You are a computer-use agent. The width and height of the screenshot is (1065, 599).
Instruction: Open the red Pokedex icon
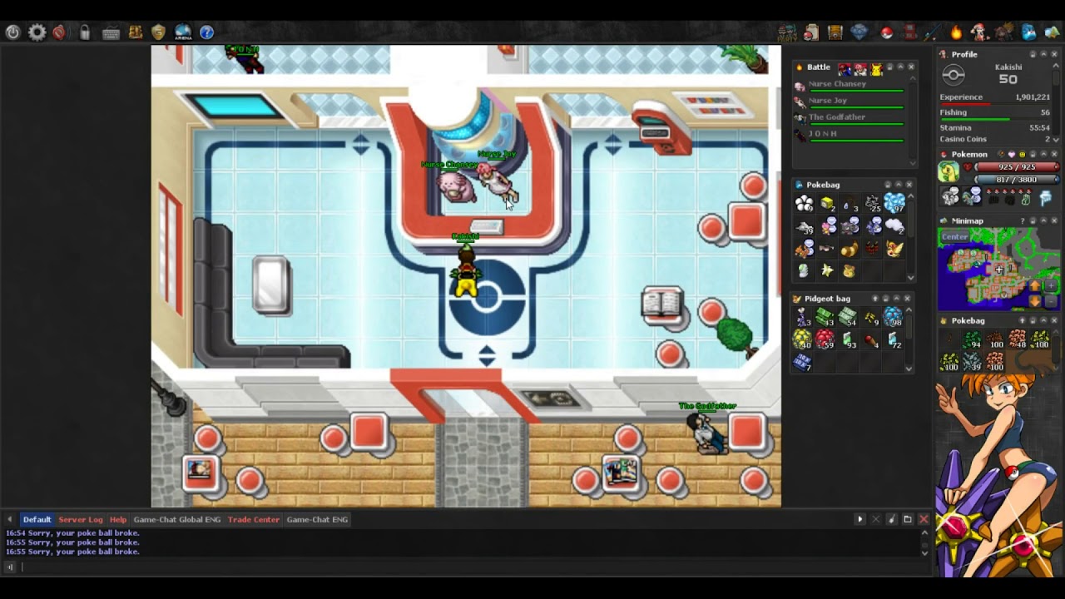(x=909, y=32)
